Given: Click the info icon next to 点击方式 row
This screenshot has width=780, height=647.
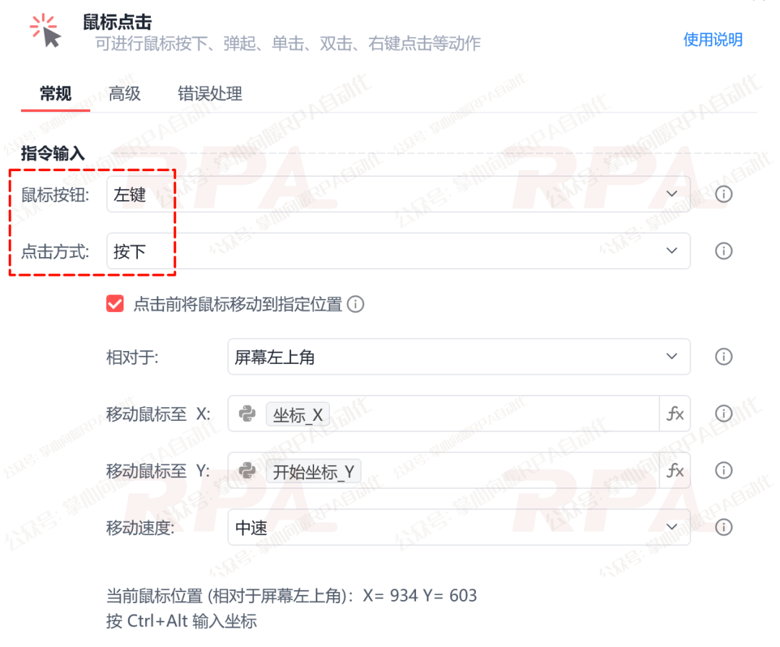Looking at the screenshot, I should click(724, 251).
